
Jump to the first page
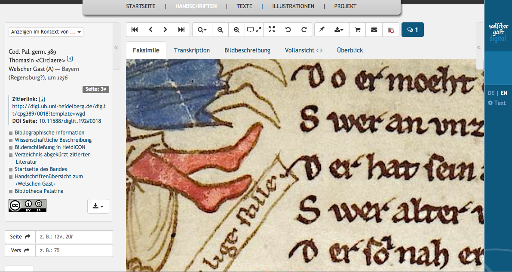(134, 30)
